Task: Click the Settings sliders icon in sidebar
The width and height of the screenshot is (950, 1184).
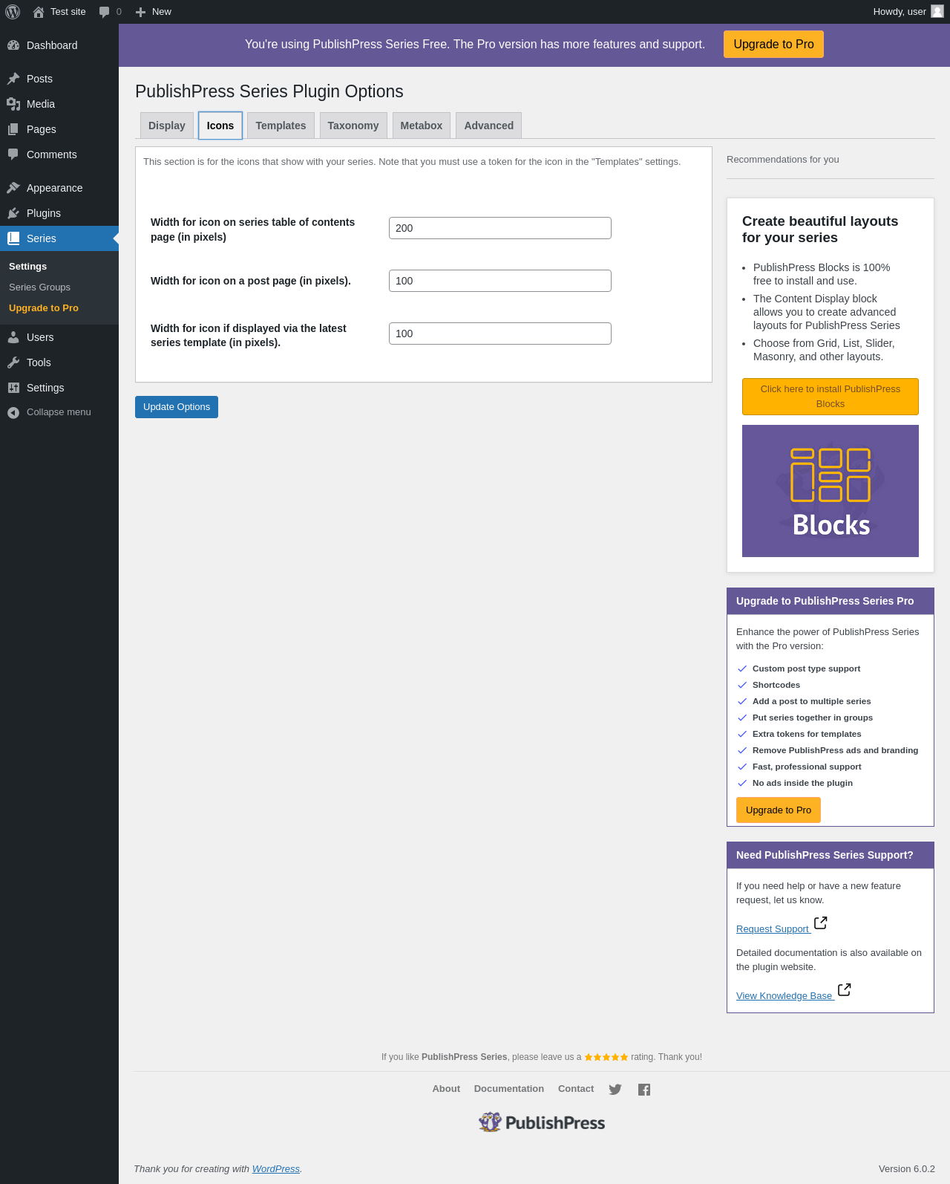Action: pos(13,388)
